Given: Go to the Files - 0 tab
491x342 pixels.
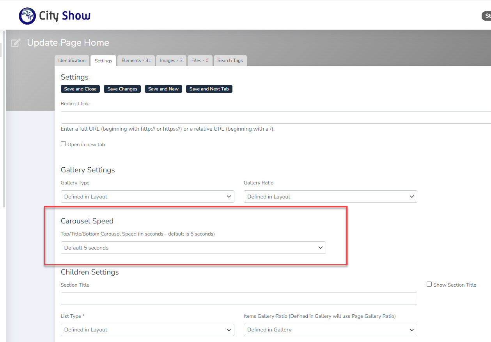Looking at the screenshot, I should click(x=200, y=60).
